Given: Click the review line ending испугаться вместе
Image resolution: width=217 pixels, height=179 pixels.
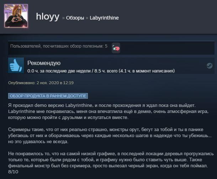Looking at the screenshot, I should pos(68,118).
